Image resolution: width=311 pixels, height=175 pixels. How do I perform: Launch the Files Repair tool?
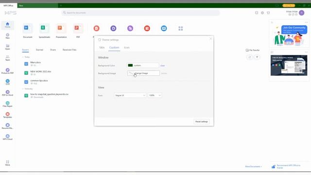point(8,104)
